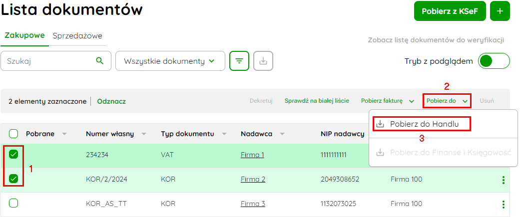Click the Pobierz z KSeF button
Viewport: 521px width, 217px height.
450,11
